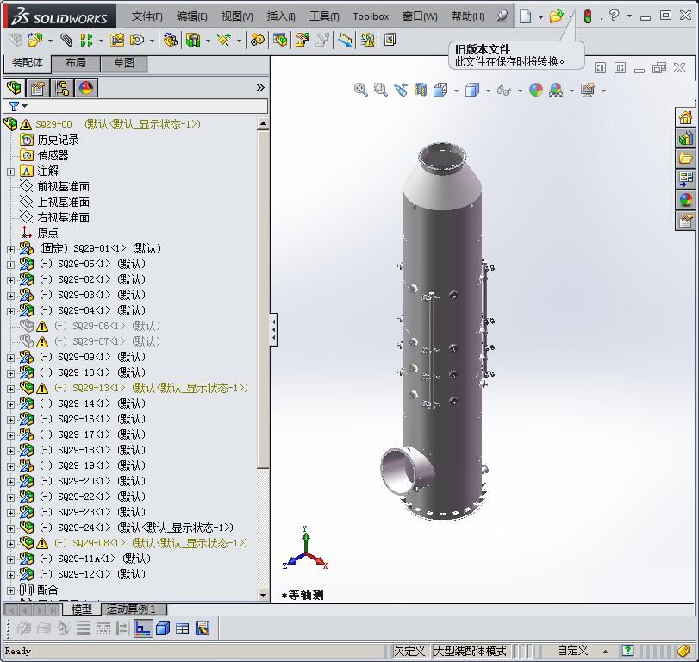Click the New Motion Study gears icon

point(257,41)
